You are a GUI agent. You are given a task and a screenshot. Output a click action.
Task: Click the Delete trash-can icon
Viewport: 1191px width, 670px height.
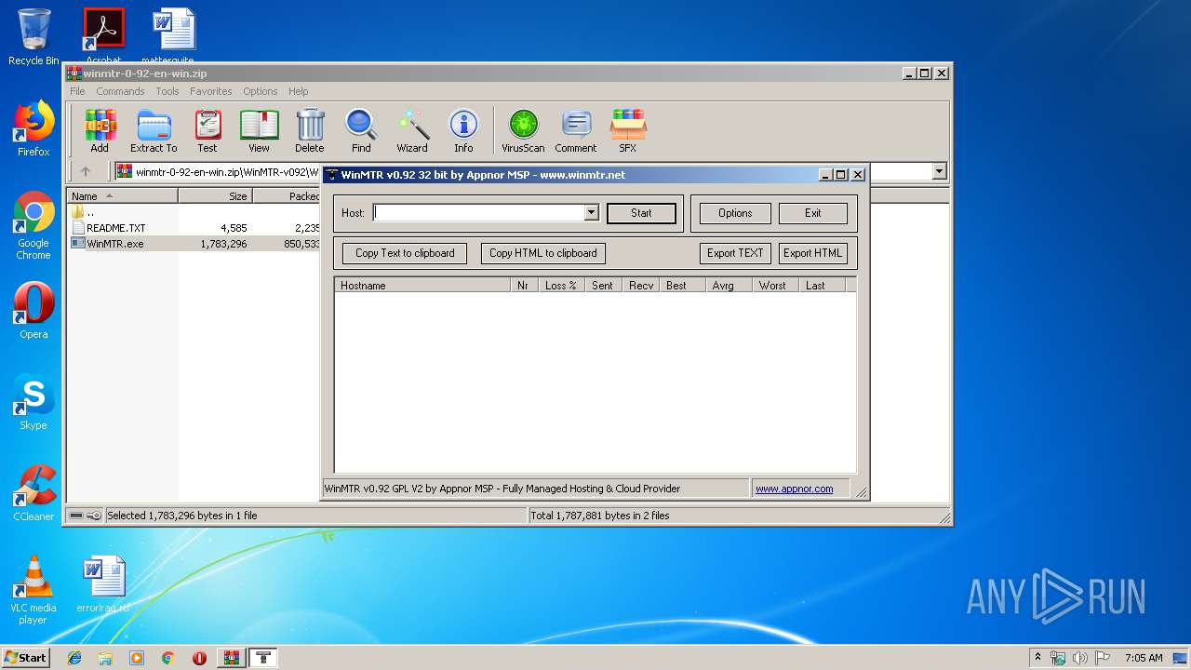310,131
